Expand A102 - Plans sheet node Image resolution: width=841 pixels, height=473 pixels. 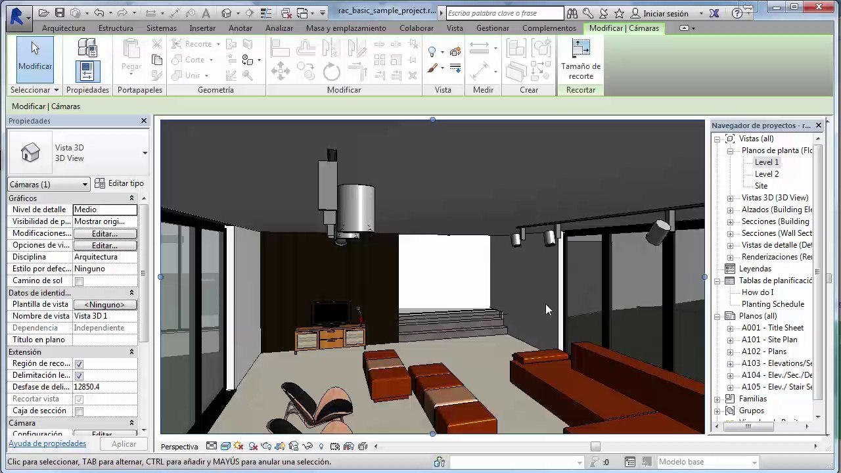click(730, 351)
